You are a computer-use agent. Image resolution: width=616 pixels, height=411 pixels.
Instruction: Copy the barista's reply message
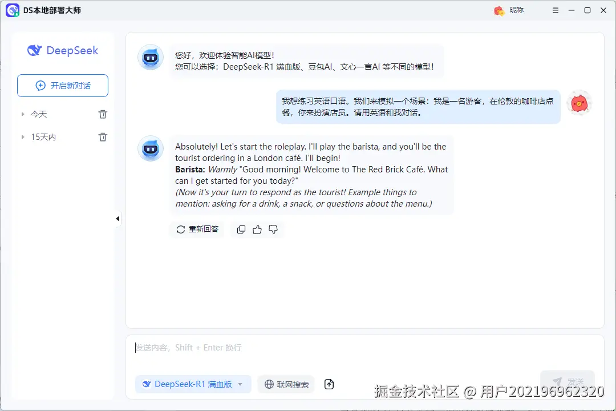(x=241, y=229)
